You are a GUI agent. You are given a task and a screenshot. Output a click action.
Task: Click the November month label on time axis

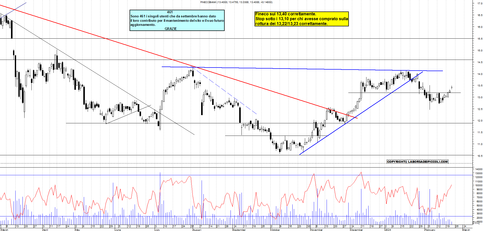pos(317,230)
